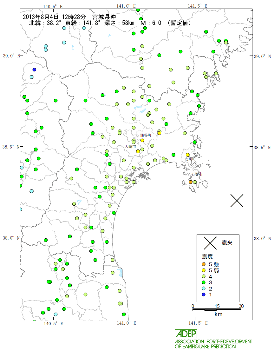The image size is (274, 351).
Task: Click the (暫定値) provisional note
Action: [x=179, y=23]
